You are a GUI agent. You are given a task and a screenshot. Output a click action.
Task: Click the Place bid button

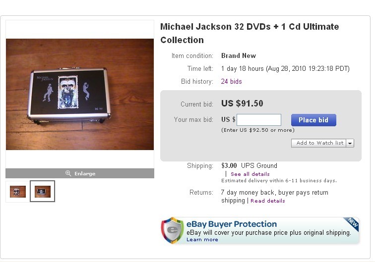coord(313,120)
